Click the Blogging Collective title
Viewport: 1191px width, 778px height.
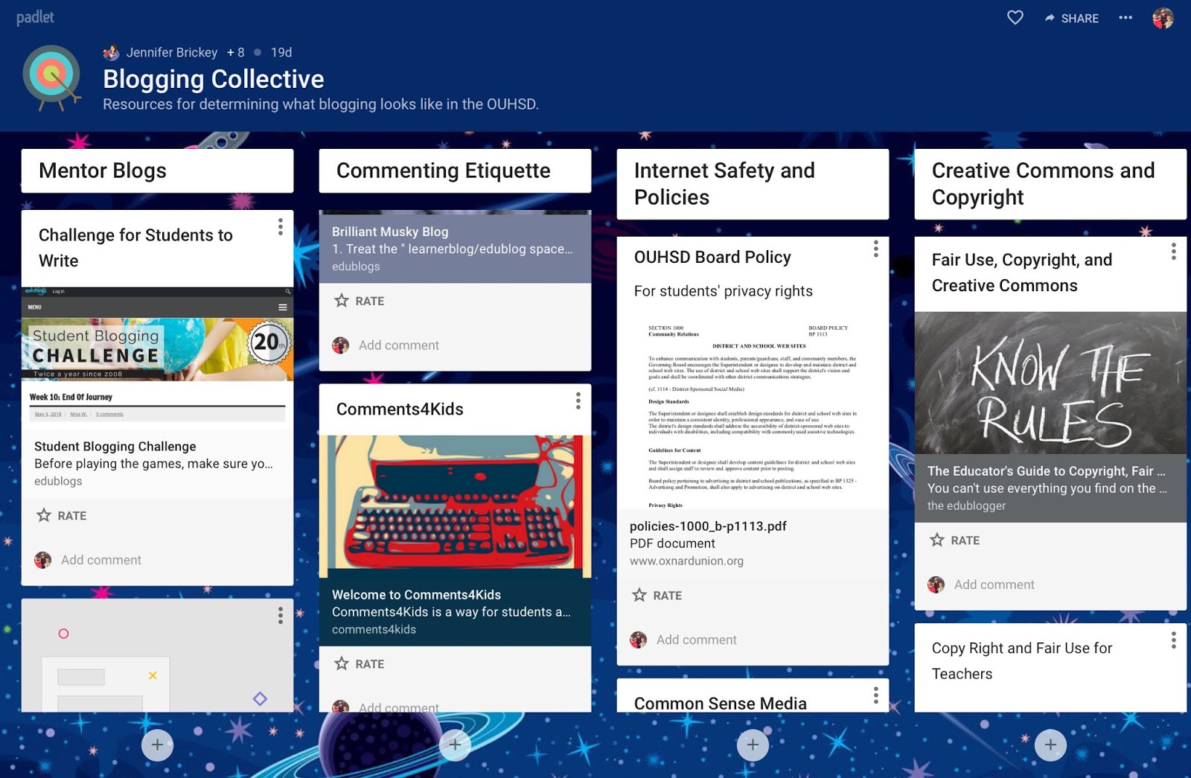click(x=214, y=79)
